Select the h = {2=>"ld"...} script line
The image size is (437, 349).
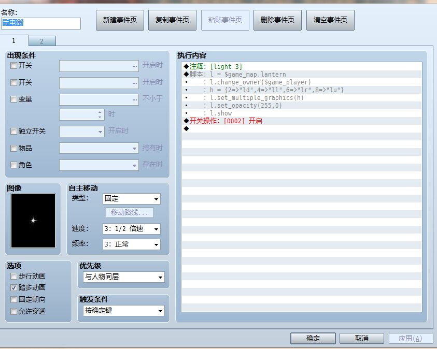[302, 90]
